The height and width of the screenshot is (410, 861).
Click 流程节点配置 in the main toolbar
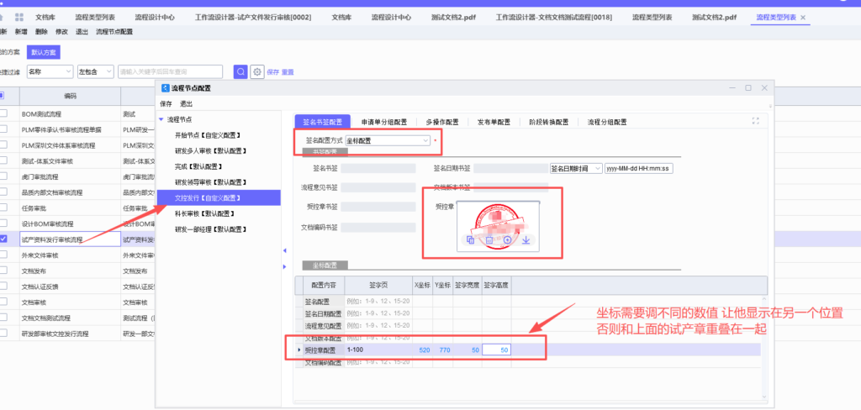point(114,32)
